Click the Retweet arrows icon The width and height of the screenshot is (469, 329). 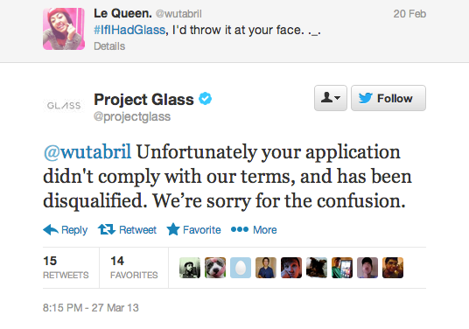pos(107,229)
